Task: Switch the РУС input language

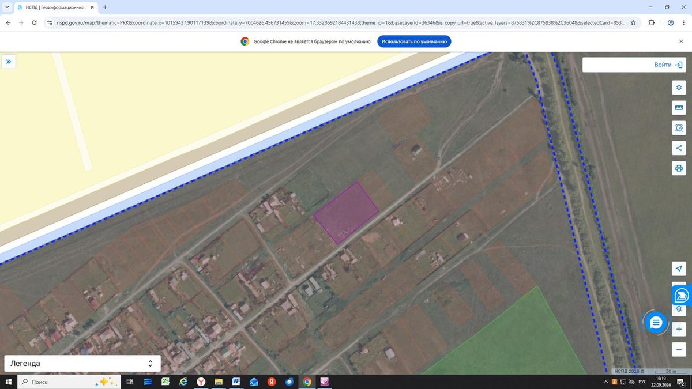Action: coord(642,382)
